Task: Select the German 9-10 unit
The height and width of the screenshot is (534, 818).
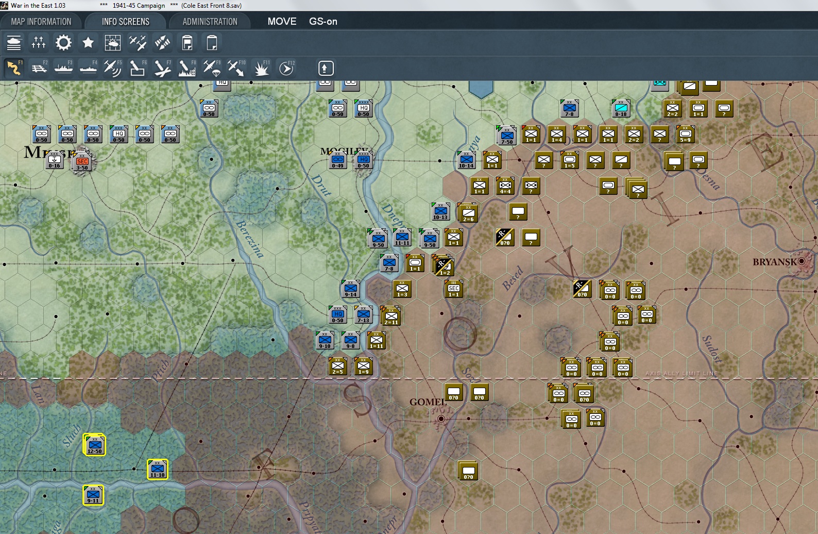Action: coord(325,340)
